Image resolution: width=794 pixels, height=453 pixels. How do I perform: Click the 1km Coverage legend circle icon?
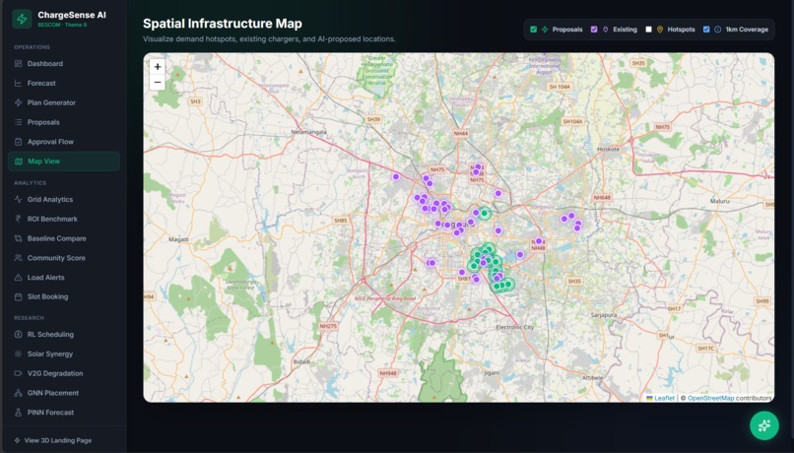[x=717, y=30]
